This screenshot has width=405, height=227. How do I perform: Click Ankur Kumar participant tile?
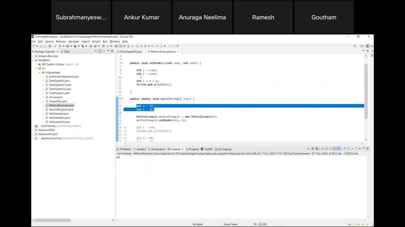point(142,17)
